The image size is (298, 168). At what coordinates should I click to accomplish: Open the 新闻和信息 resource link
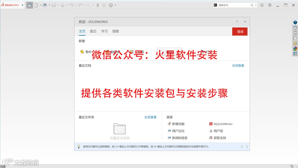pos(177,138)
